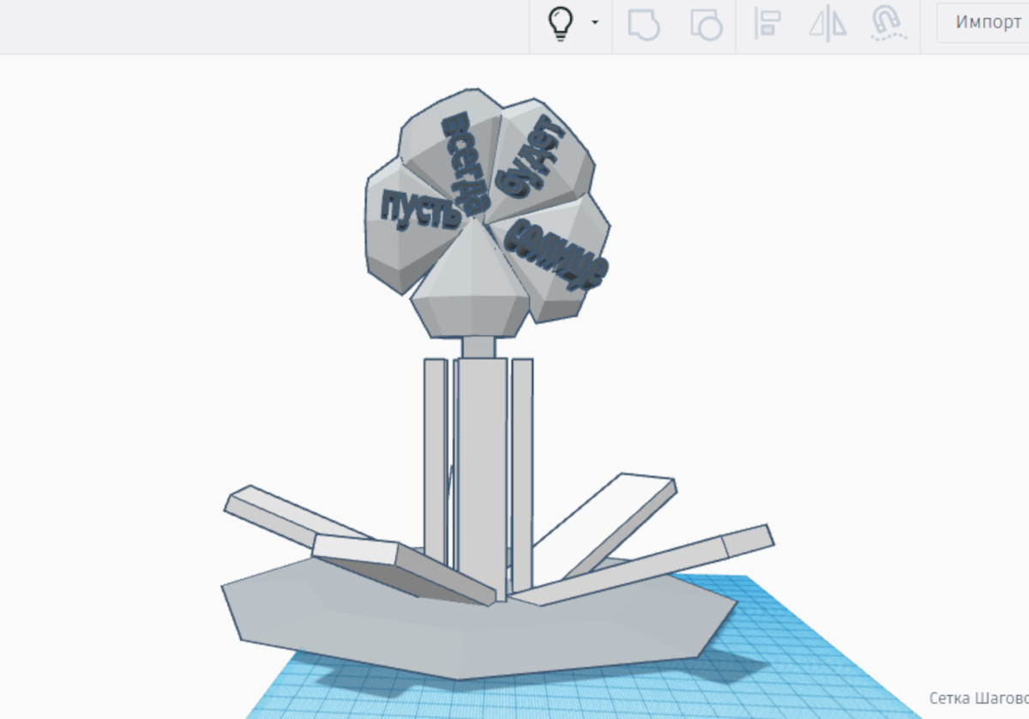This screenshot has width=1029, height=719.
Task: Select the Align tool icon
Action: click(766, 24)
